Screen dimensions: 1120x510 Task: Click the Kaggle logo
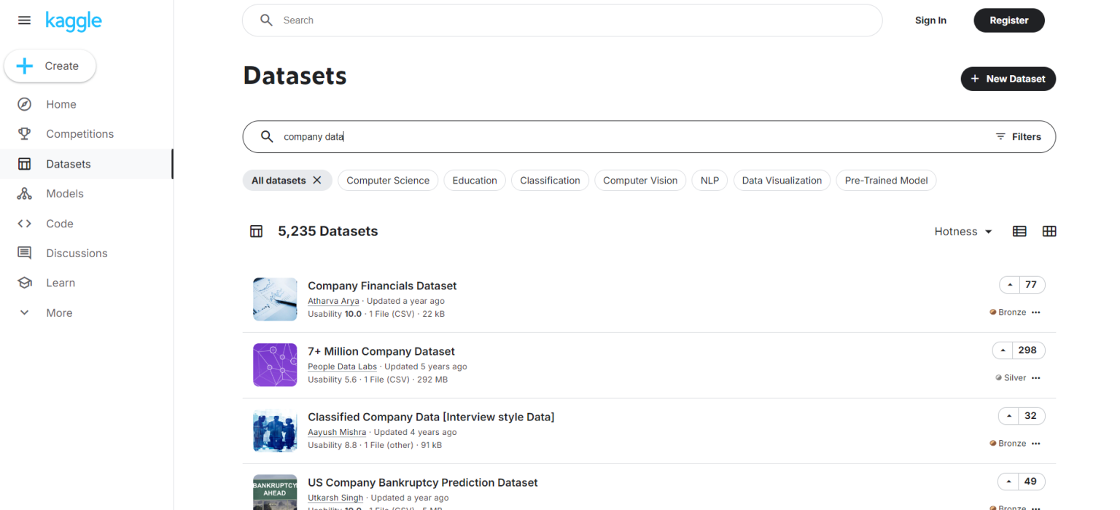click(x=73, y=20)
